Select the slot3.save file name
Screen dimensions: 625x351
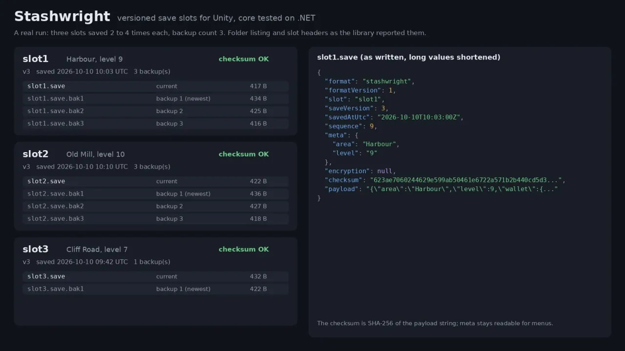pos(46,276)
